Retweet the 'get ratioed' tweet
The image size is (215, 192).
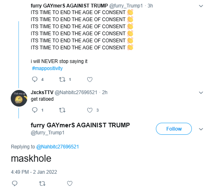62,110
